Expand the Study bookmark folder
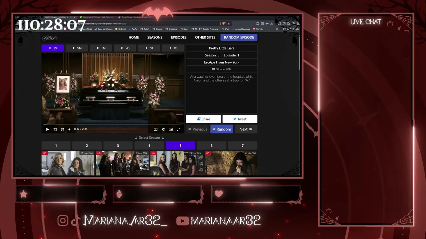 pyautogui.click(x=184, y=29)
